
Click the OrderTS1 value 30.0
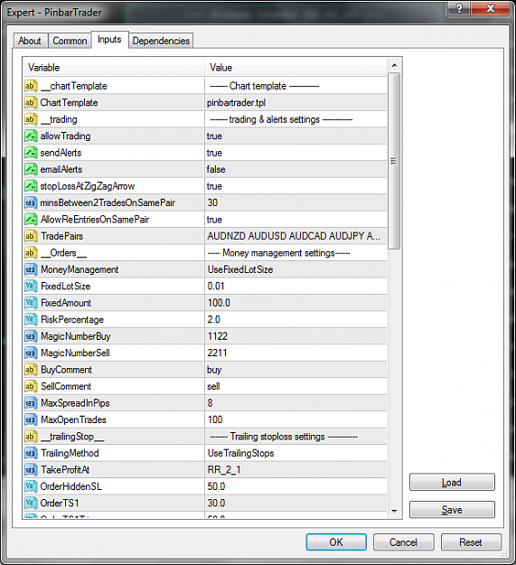216,504
